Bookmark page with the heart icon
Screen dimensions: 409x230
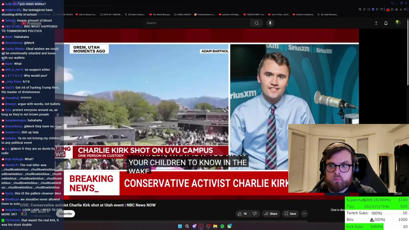pyautogui.click(x=382, y=9)
